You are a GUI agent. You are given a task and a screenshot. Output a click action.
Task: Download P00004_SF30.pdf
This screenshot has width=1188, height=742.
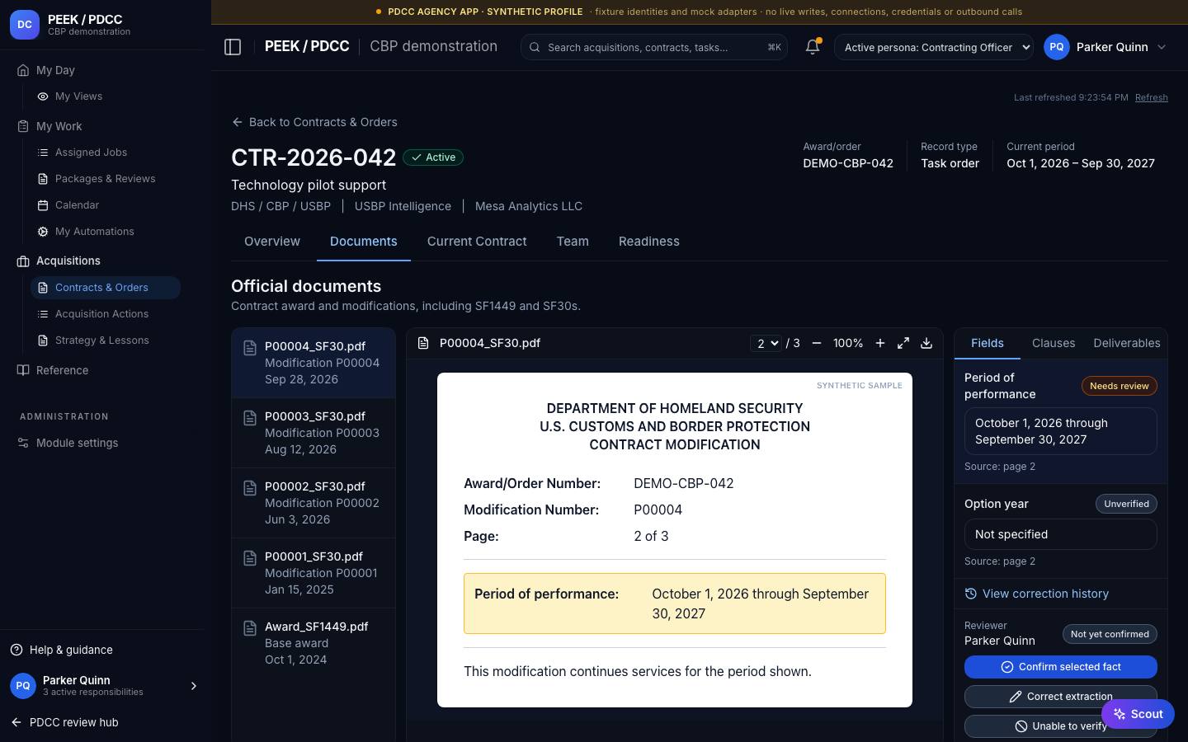(926, 343)
